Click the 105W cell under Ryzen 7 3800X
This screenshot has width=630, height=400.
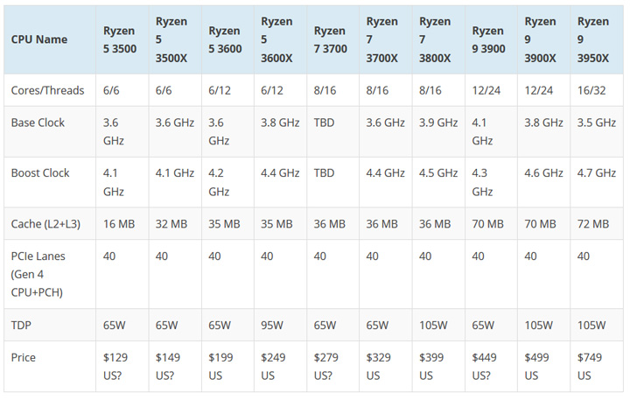(x=438, y=325)
